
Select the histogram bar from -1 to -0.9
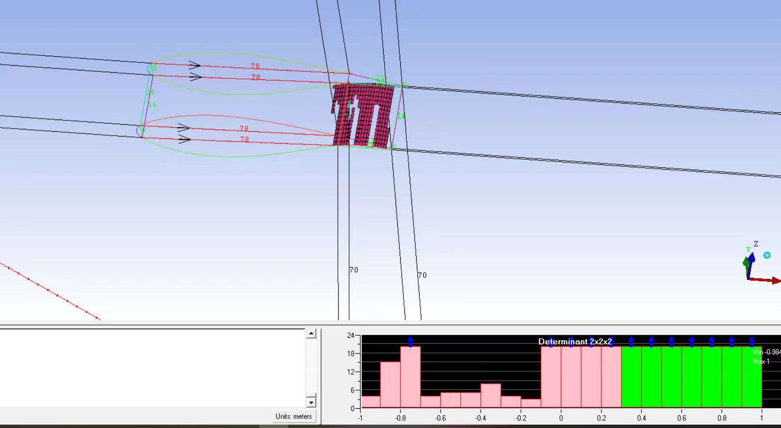click(x=370, y=402)
